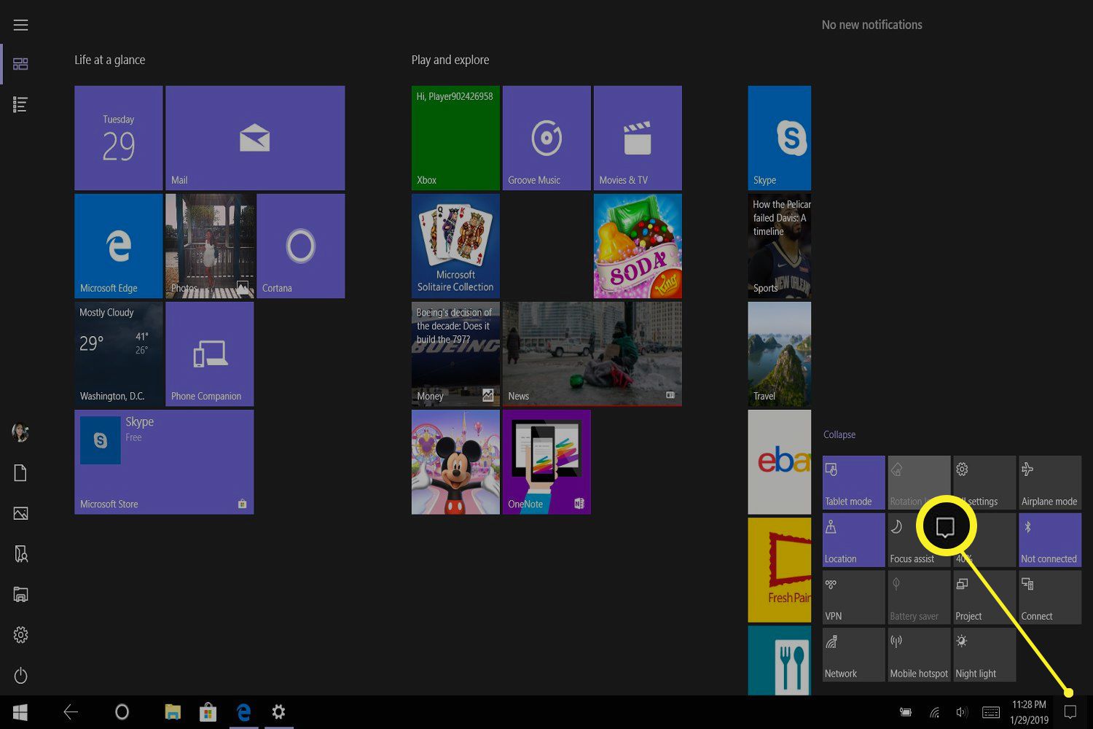Open the Candy Crush Soda tile

tap(638, 246)
